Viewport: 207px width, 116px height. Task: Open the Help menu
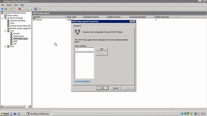coord(22,5)
